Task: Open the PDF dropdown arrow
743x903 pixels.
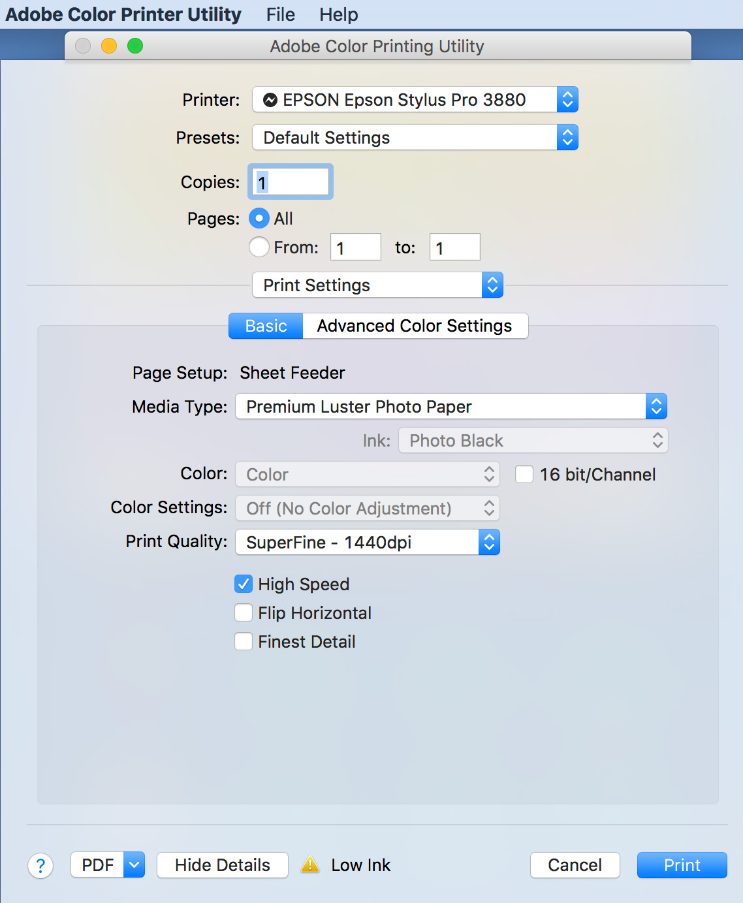Action: click(x=134, y=865)
